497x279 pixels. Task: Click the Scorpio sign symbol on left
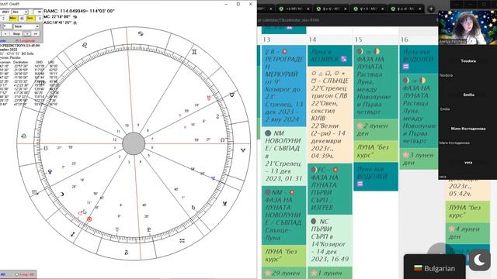tap(34, 192)
